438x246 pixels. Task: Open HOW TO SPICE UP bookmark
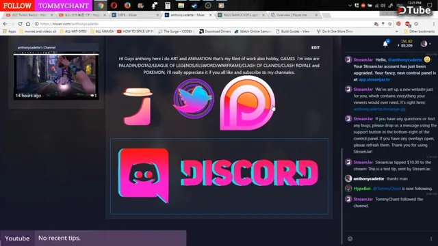pyautogui.click(x=136, y=31)
